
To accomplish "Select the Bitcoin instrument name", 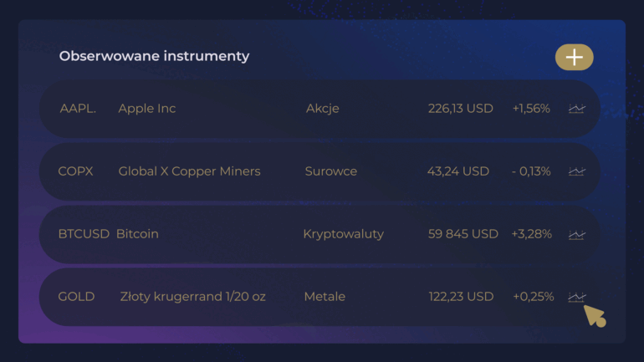I will [137, 234].
